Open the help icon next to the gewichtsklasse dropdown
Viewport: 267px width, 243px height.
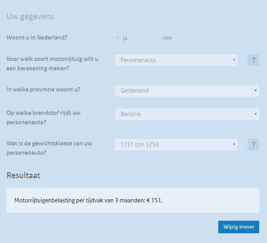[253, 145]
